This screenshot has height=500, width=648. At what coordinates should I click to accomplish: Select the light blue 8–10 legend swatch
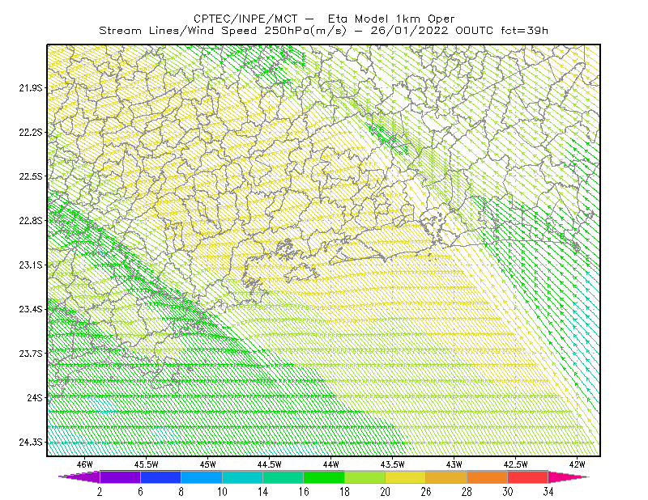pos(202,477)
